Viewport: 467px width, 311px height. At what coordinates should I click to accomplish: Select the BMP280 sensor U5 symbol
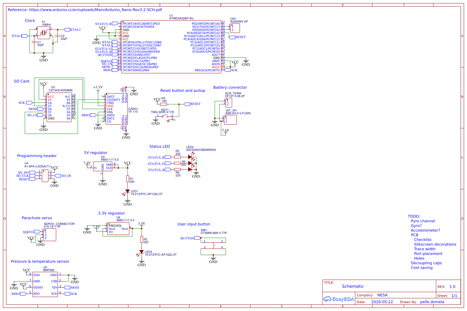(x=45, y=284)
